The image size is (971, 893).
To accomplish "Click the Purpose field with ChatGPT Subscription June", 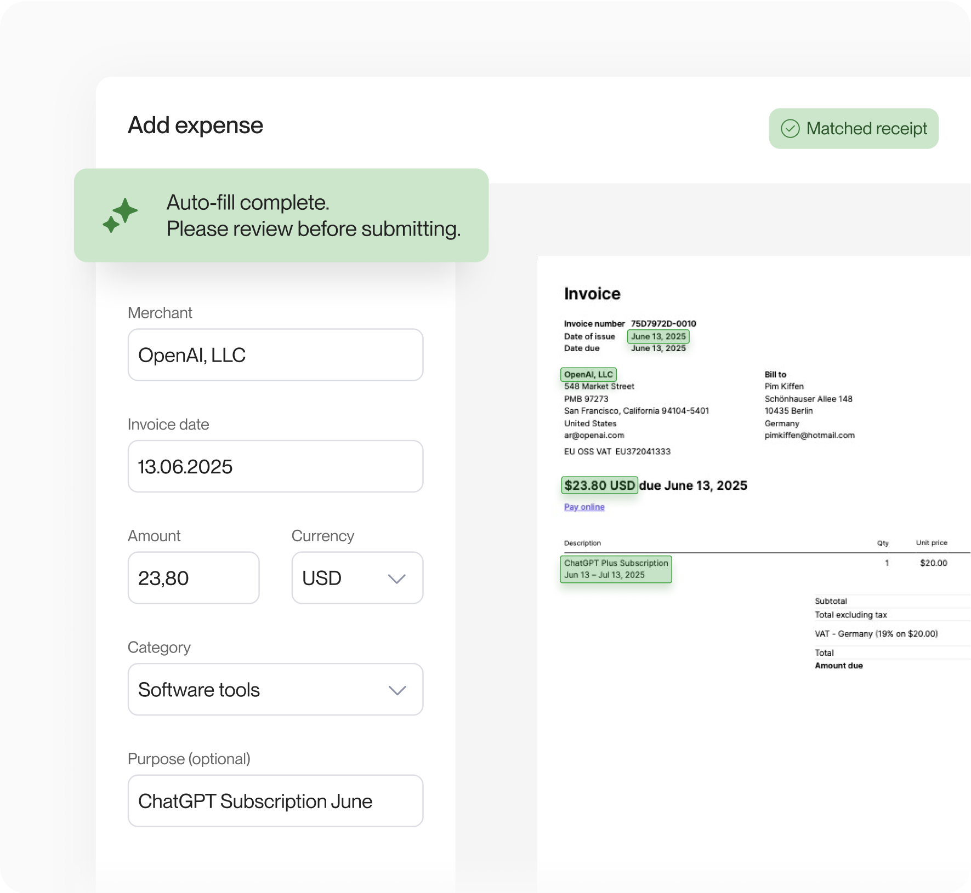I will [275, 801].
